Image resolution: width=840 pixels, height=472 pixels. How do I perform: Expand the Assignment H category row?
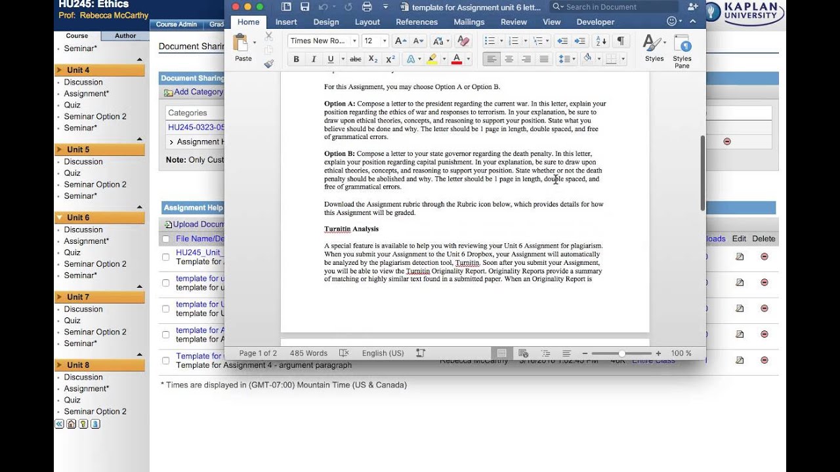coord(171,142)
